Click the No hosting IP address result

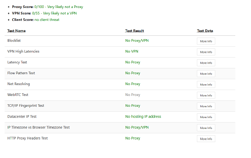[x=143, y=117]
